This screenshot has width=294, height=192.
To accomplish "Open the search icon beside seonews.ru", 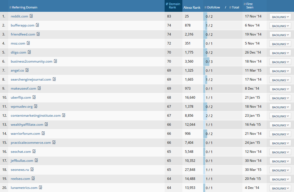I will pos(32,169).
